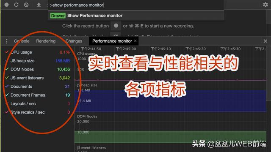Click the 下午2:45:20 timeline label
This screenshot has height=152, width=271.
[x=196, y=49]
